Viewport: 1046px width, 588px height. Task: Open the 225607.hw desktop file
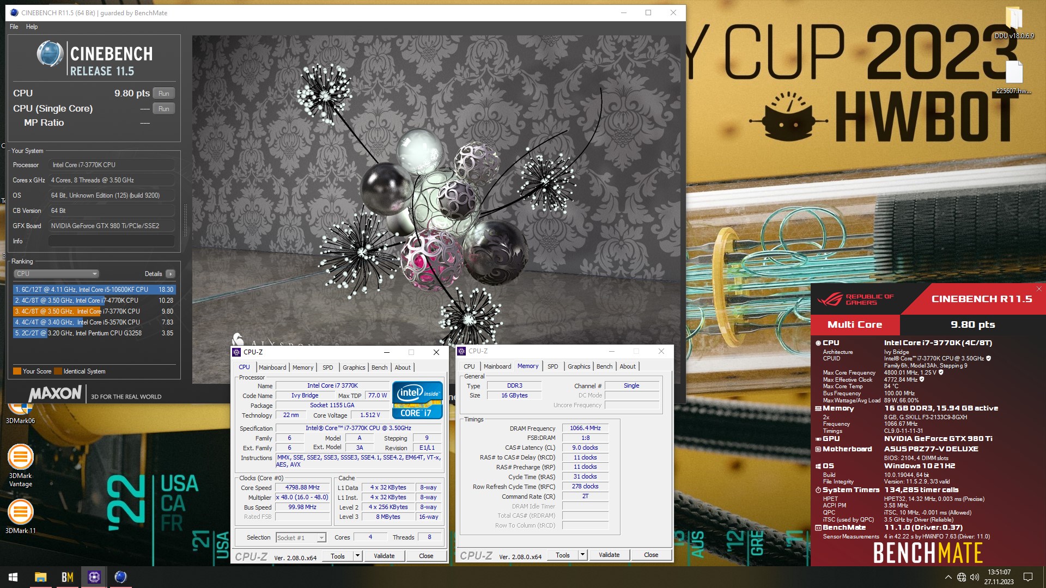1014,77
